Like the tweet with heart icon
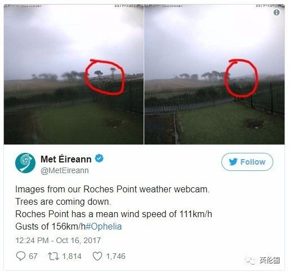 (97, 256)
